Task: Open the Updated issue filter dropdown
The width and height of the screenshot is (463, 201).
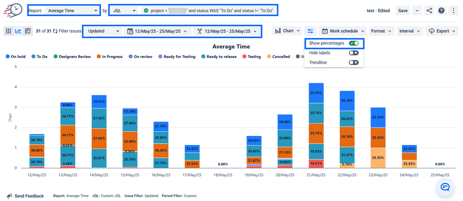Action: (103, 31)
